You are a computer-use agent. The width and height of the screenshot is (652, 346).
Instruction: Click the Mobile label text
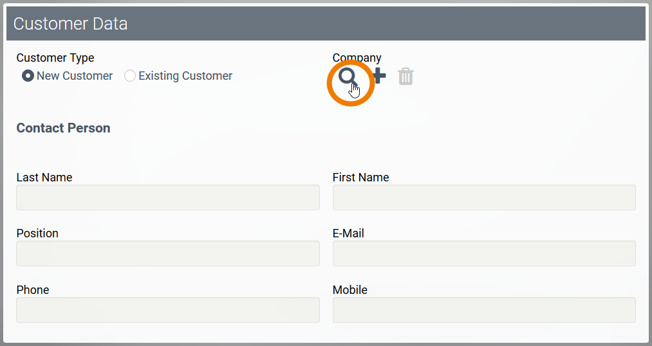350,290
